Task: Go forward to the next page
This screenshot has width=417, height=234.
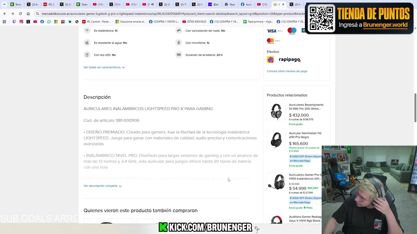Action: click(12, 14)
